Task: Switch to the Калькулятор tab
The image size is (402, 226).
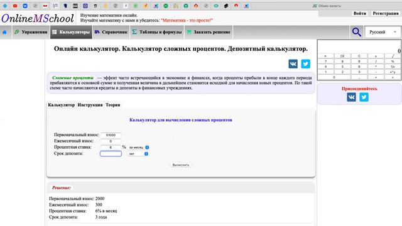Action: click(x=62, y=105)
